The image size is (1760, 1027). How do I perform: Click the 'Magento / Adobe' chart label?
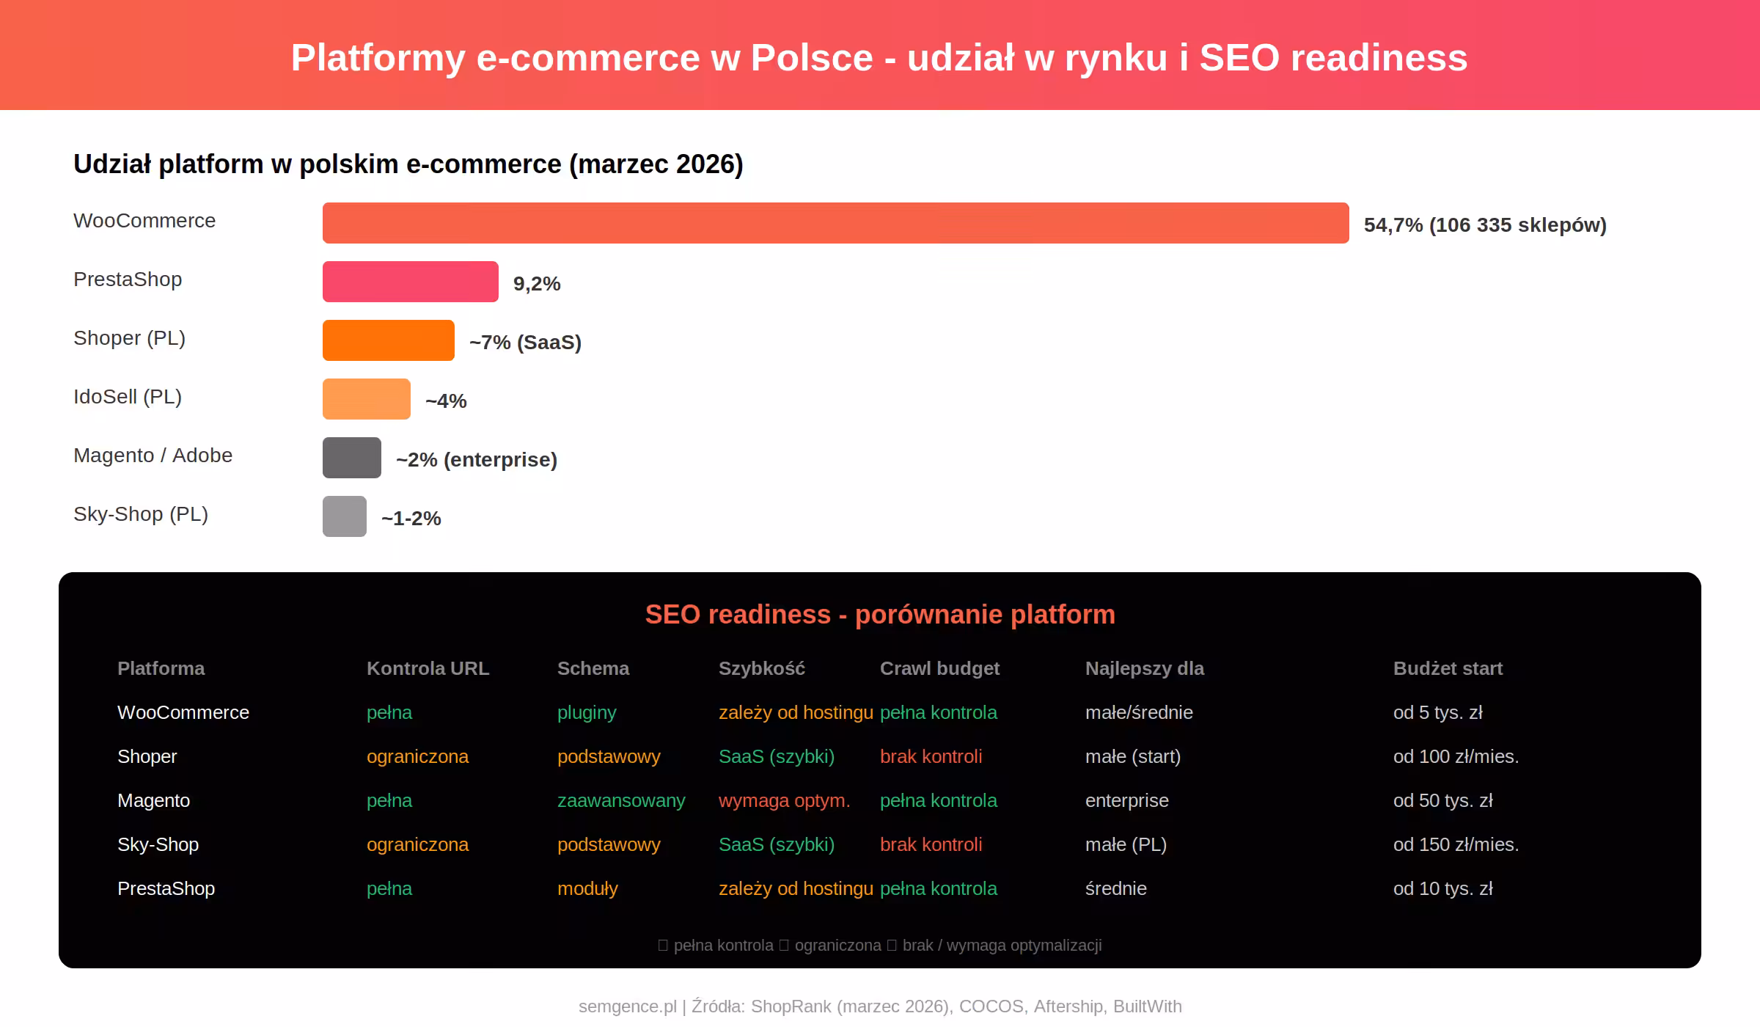coord(153,456)
